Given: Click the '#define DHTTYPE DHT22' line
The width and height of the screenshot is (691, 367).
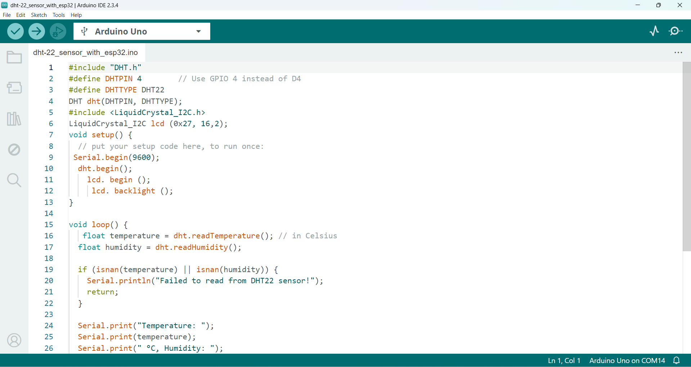Looking at the screenshot, I should click(x=116, y=90).
